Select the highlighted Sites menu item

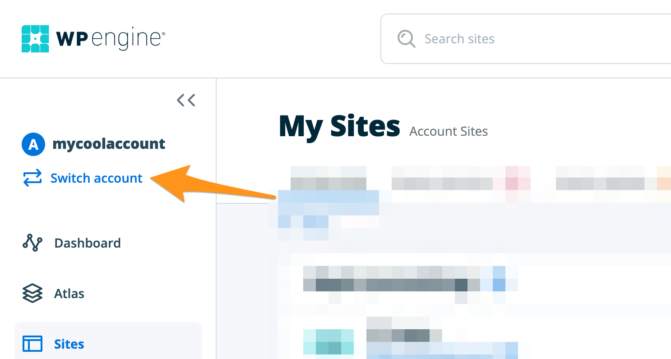pyautogui.click(x=108, y=341)
